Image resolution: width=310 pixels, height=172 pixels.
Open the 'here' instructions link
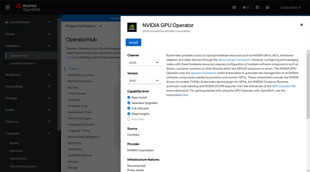click(x=185, y=95)
